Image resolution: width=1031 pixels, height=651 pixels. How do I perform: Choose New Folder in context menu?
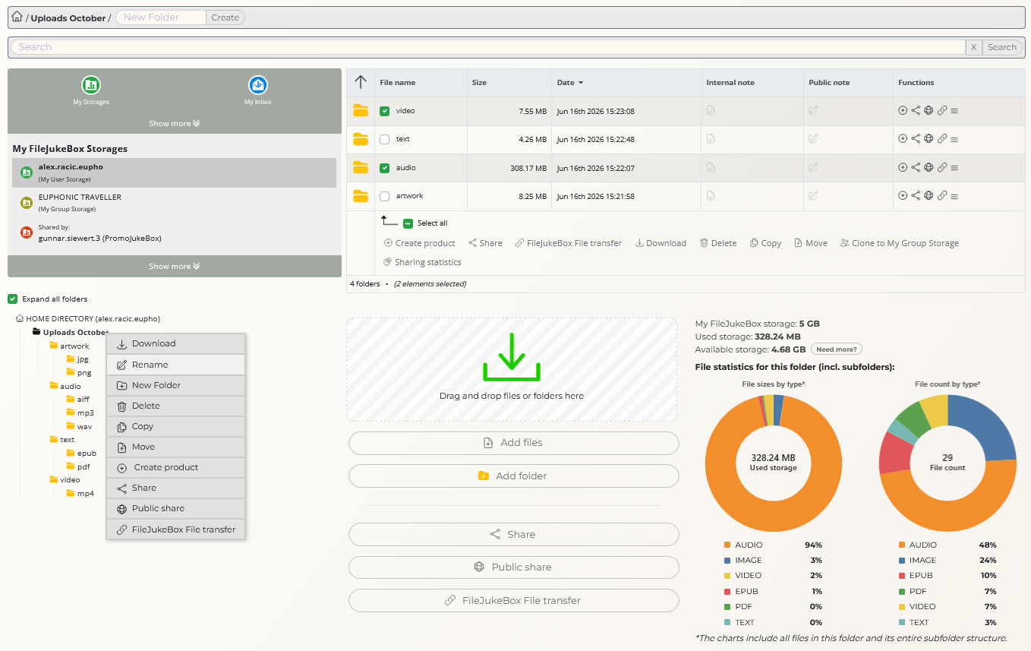coord(176,385)
